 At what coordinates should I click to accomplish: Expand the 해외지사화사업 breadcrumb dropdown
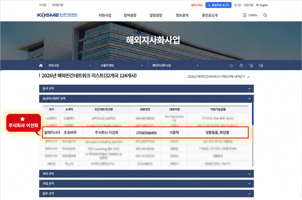[175, 65]
